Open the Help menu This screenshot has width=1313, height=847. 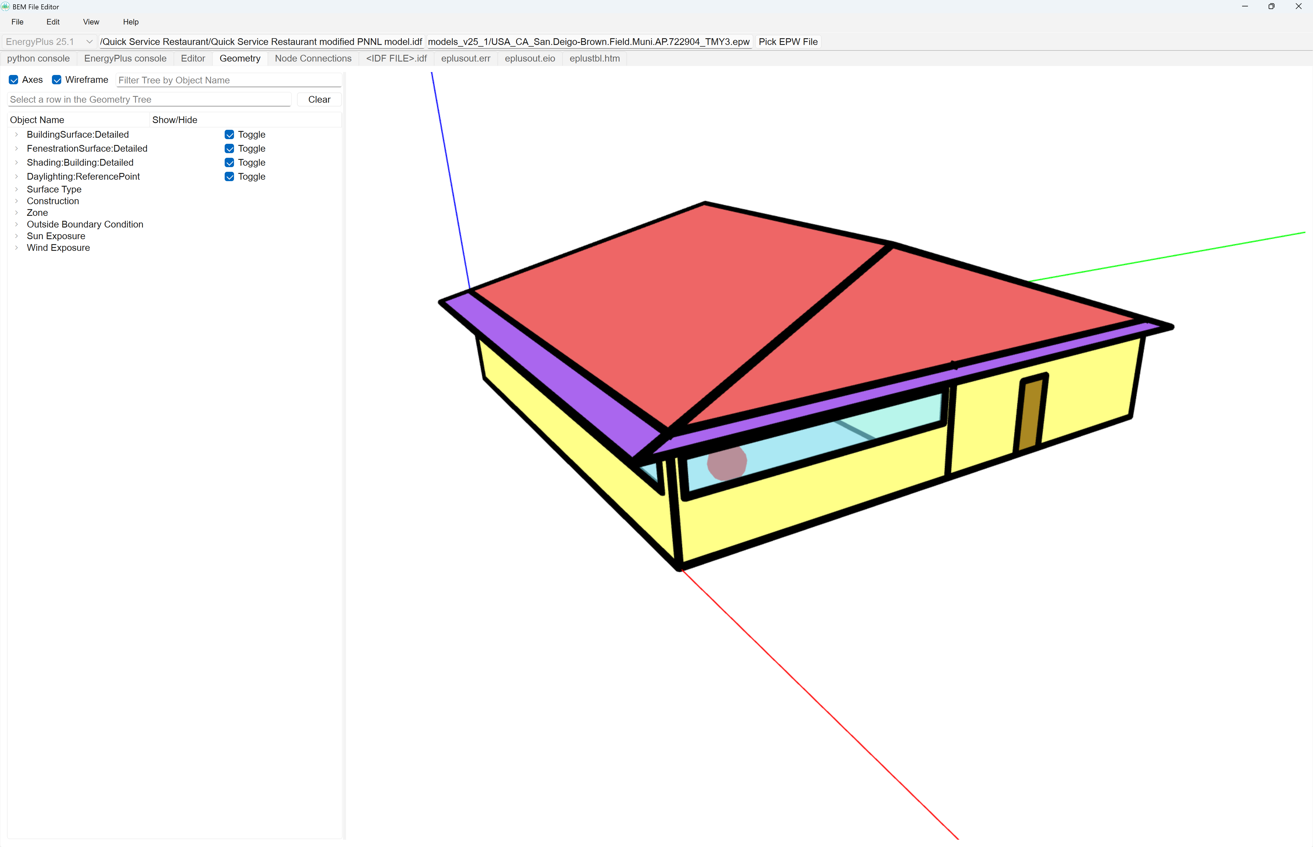click(131, 22)
